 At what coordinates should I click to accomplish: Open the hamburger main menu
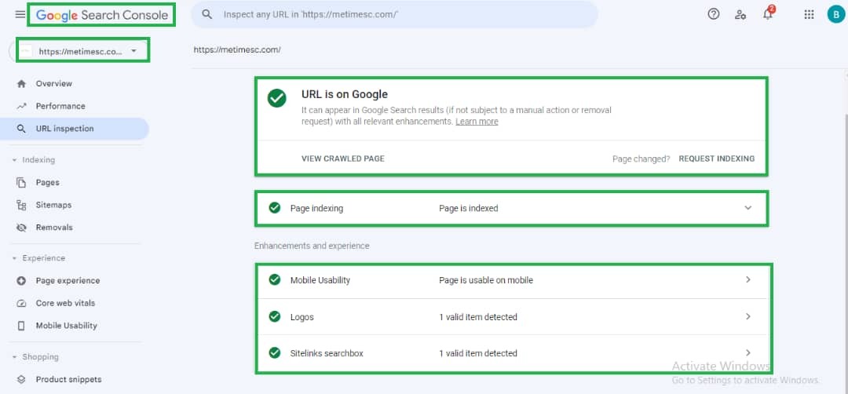click(x=20, y=14)
